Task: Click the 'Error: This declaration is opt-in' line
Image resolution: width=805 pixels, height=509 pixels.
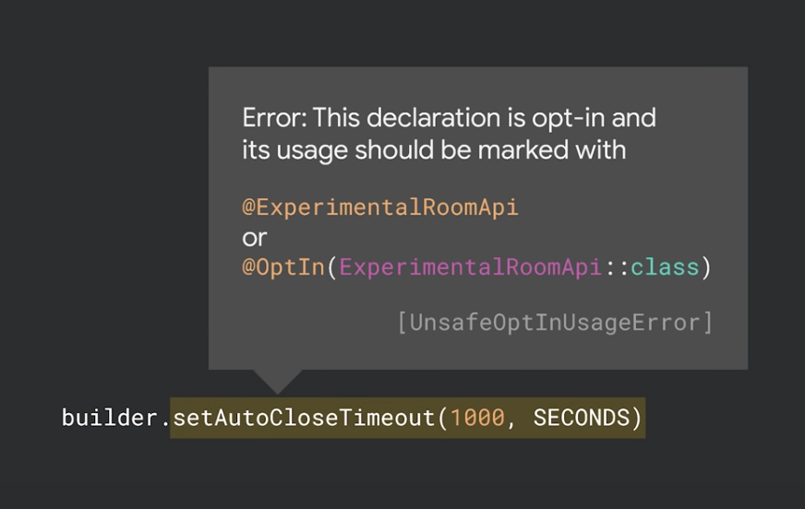Action: 450,118
